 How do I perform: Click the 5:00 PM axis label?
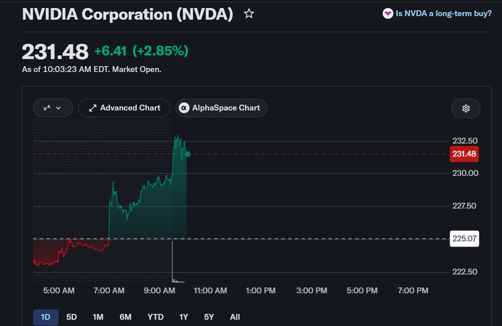point(362,291)
